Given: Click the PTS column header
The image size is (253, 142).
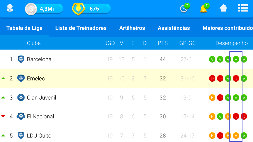Looking at the screenshot, I should click(163, 43).
